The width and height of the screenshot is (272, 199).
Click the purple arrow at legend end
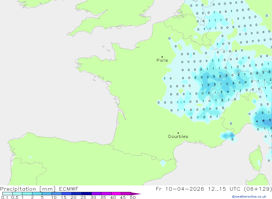(136, 194)
